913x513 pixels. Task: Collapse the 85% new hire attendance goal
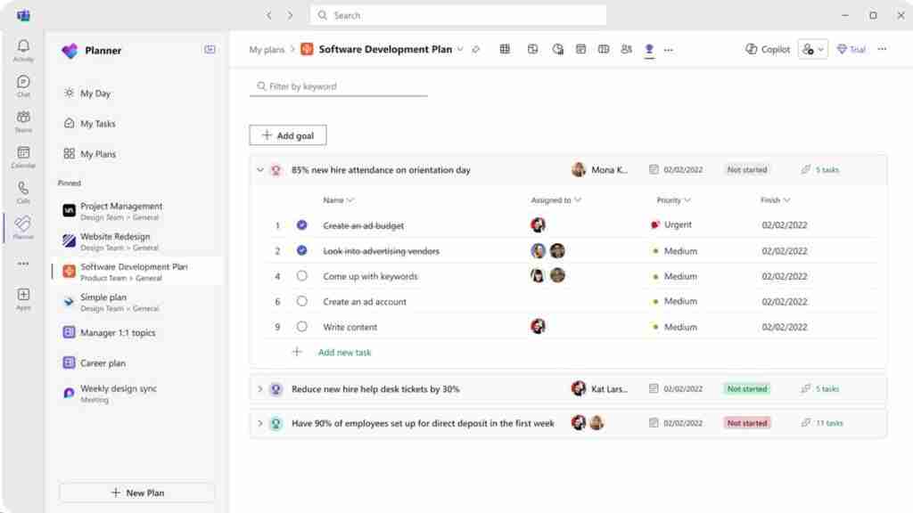[x=260, y=170]
